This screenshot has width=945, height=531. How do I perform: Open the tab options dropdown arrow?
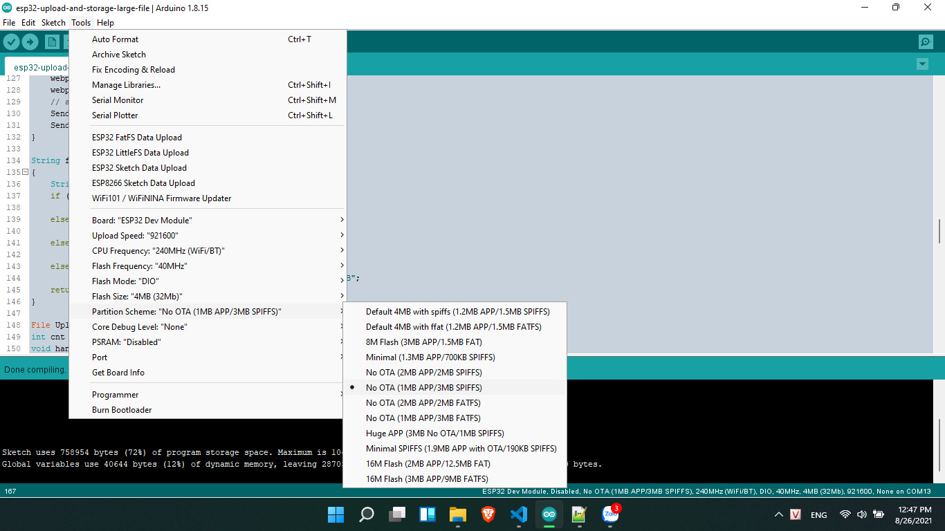(x=922, y=64)
